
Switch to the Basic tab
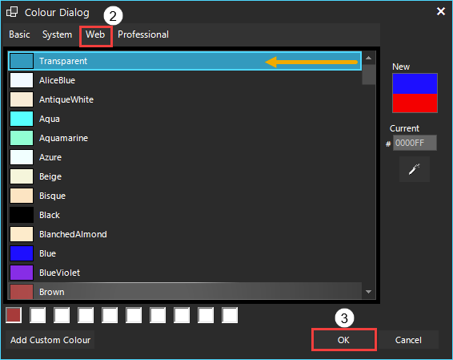pyautogui.click(x=19, y=34)
